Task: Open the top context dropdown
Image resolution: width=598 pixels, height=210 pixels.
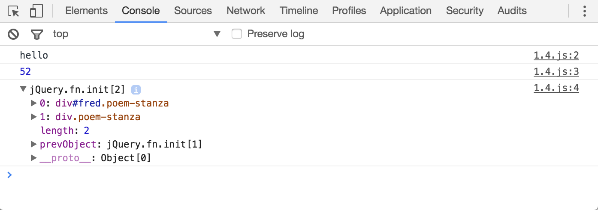Action: (136, 34)
